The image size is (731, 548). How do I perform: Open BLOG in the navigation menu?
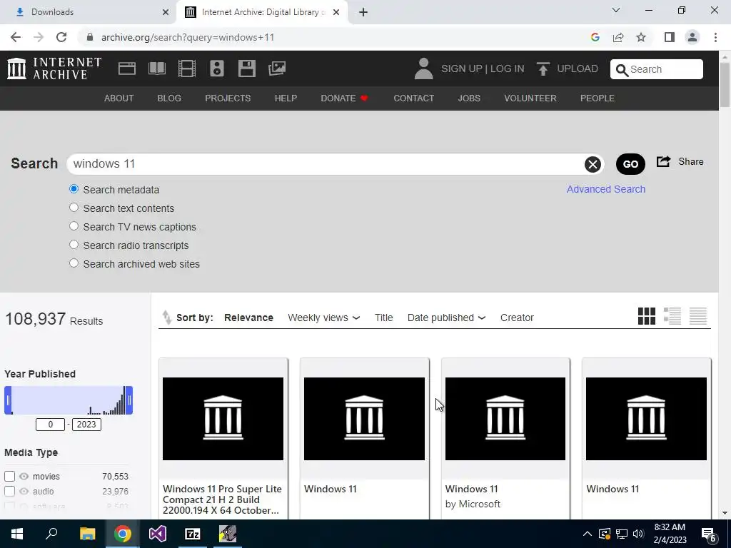pos(169,98)
